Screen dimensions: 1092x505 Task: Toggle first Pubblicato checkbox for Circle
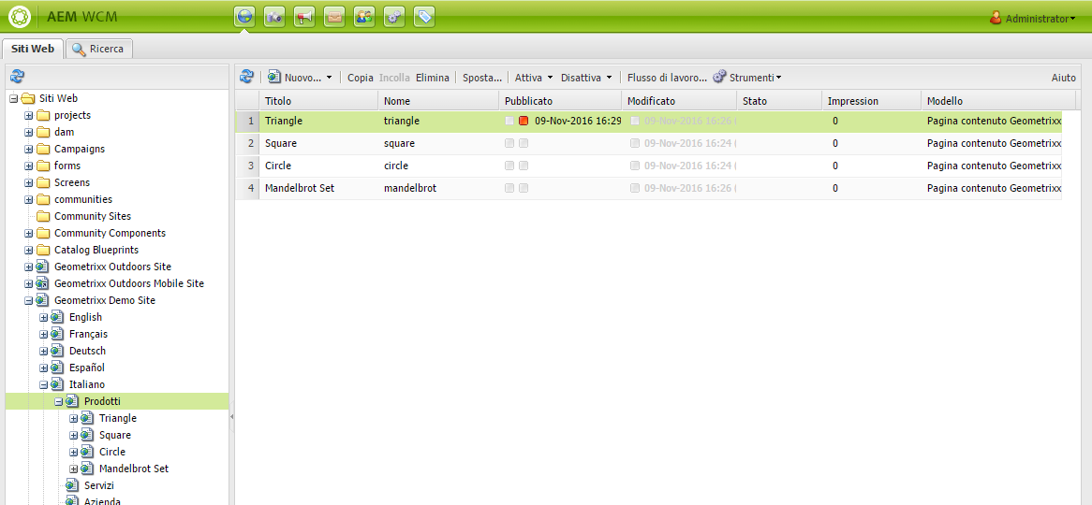click(509, 166)
